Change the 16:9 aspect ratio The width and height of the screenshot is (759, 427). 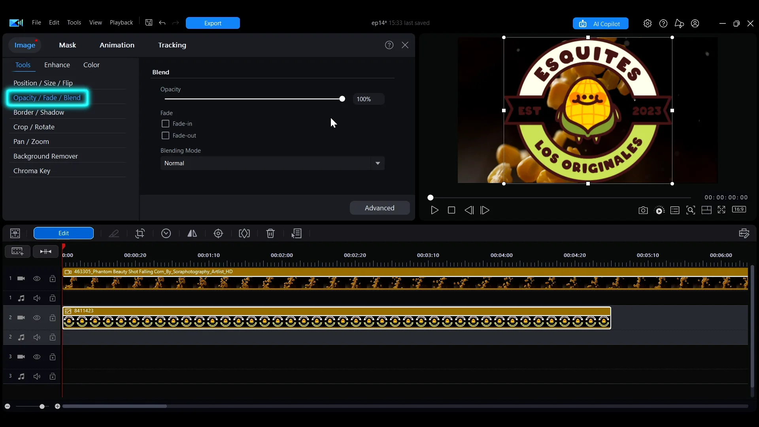tap(739, 209)
